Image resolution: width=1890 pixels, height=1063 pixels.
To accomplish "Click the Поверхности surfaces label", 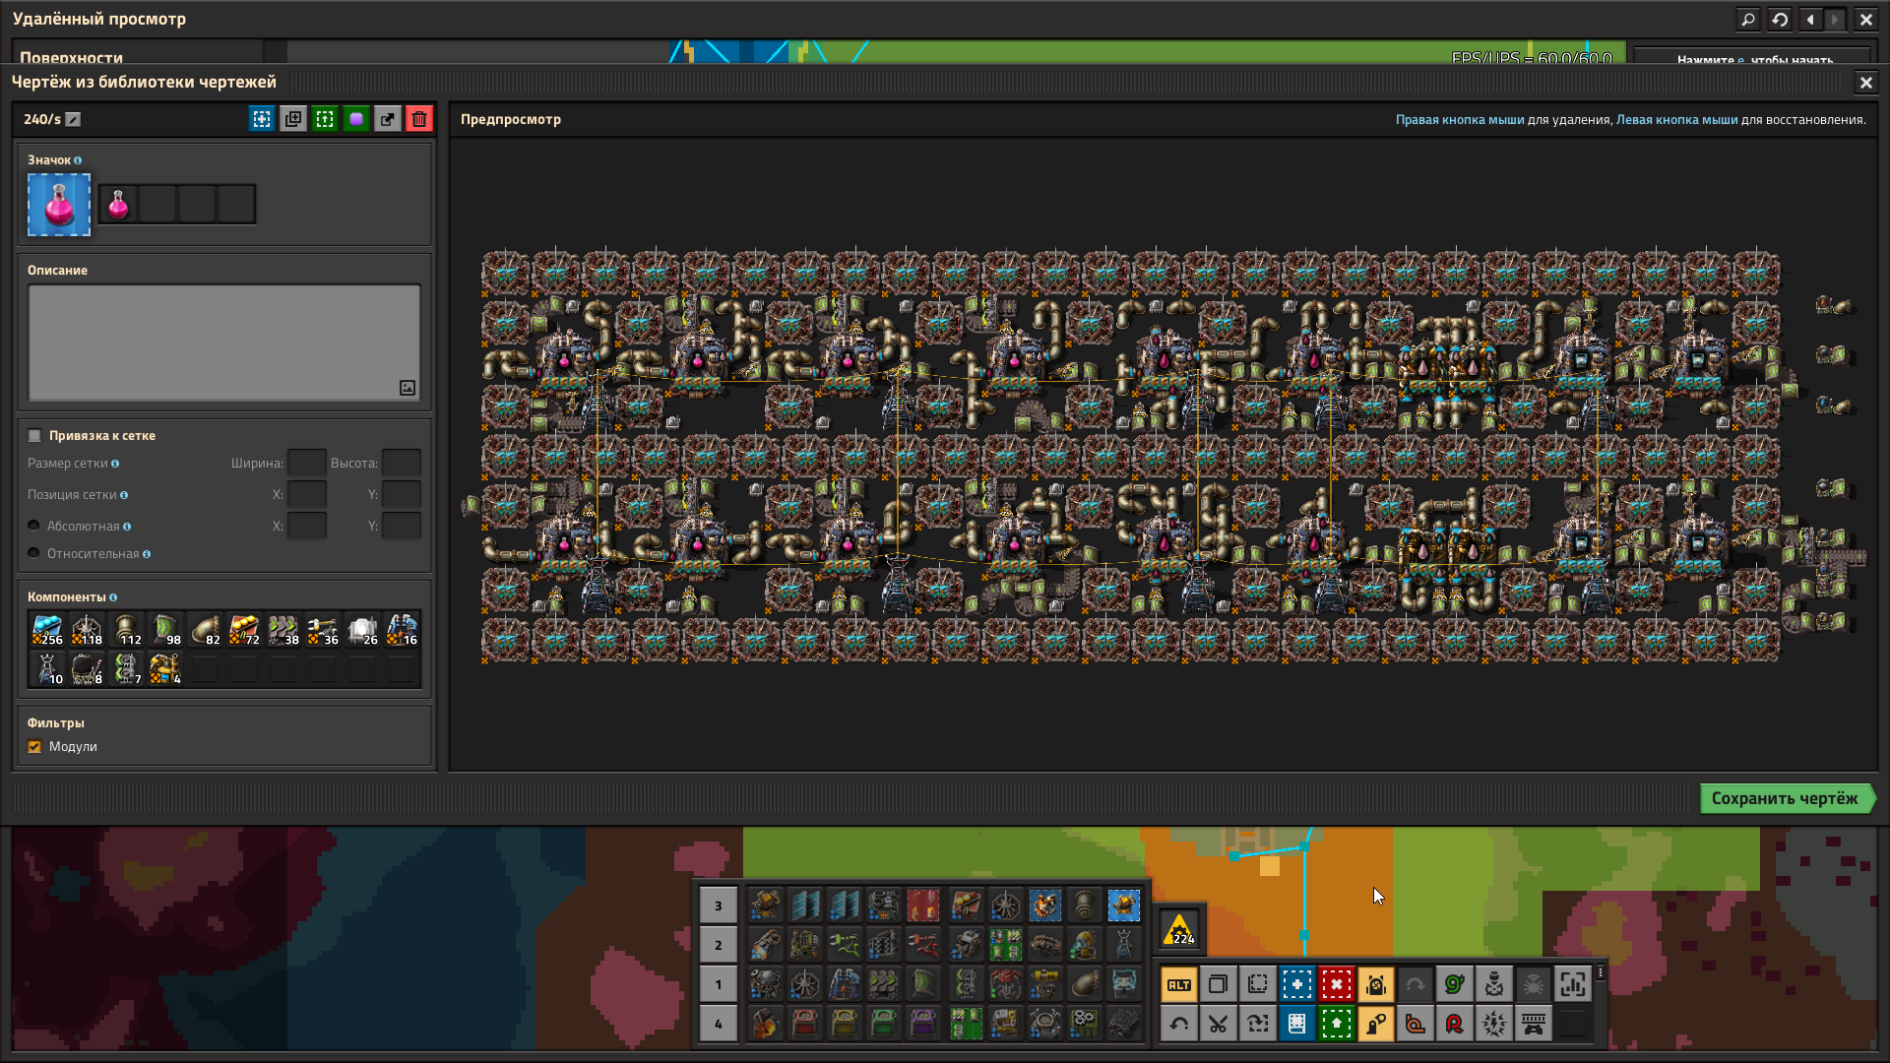I will (x=72, y=57).
